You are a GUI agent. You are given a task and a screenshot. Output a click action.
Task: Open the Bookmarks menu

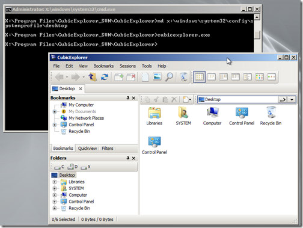click(103, 66)
